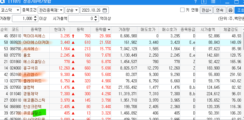Viewport: 244px width, 120px height.
Task: Select the stock 프리엠스
Action: [31, 74]
